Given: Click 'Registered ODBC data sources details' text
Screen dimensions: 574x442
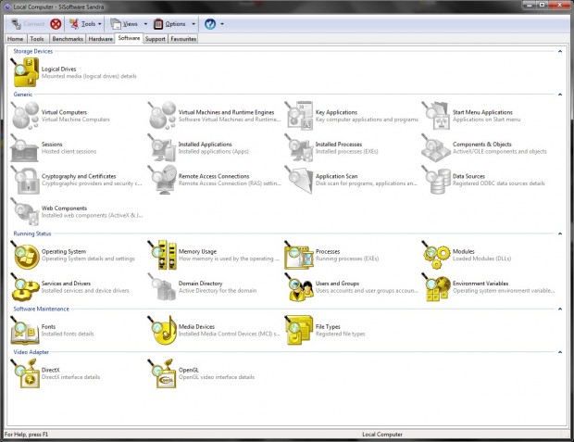Looking at the screenshot, I should click(499, 183).
